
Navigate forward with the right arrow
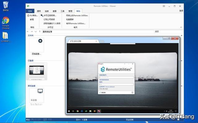point(32,32)
